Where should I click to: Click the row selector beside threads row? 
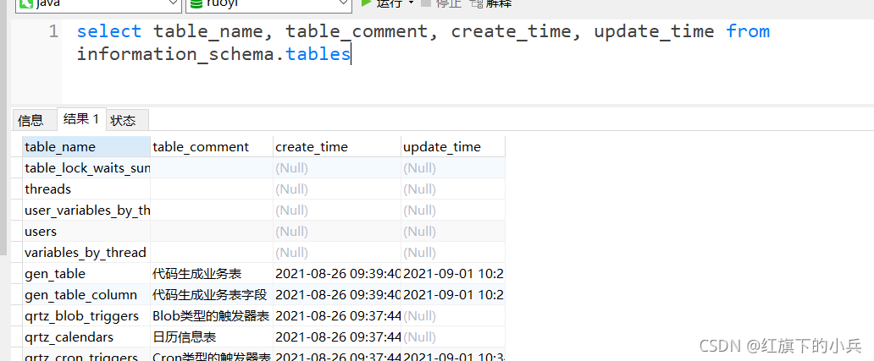pos(17,189)
